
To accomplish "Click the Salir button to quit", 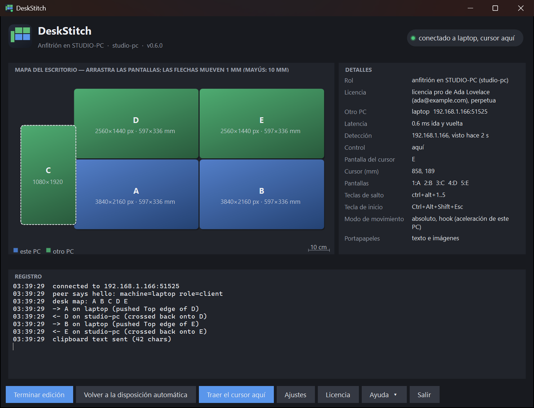I will point(424,395).
